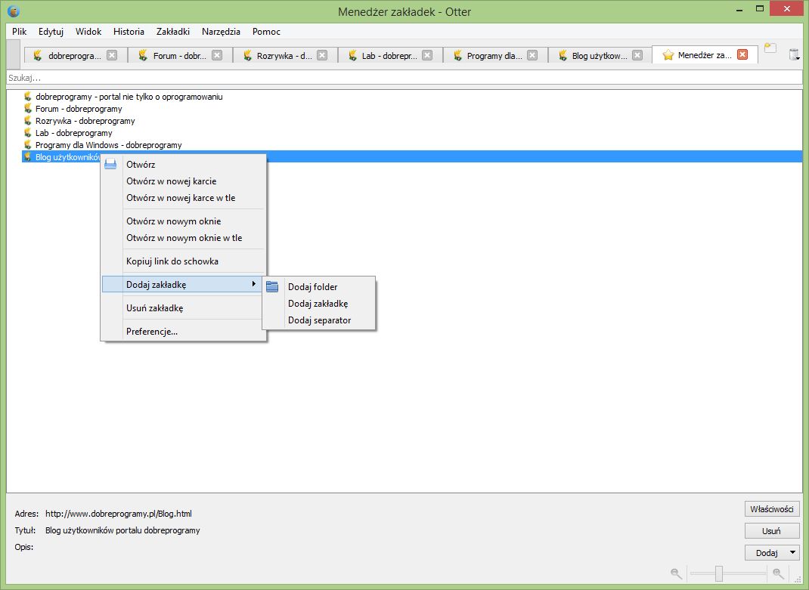The image size is (809, 590).
Task: Click the folder icon next to Dodaj folder
Action: [272, 287]
